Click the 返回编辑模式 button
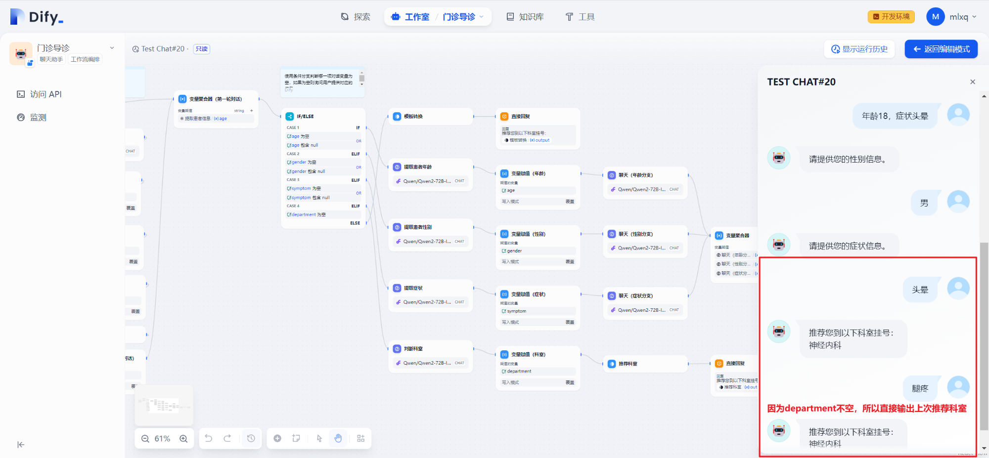 pos(941,49)
